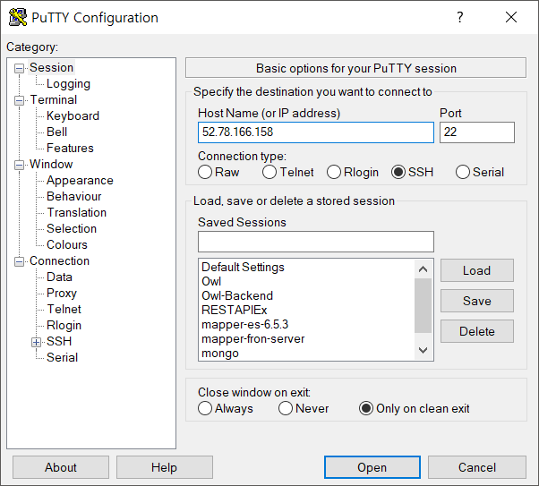
Task: Select Rlogin connection type
Action: [353, 172]
